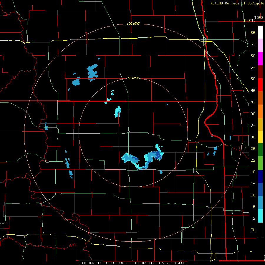The height and width of the screenshot is (265, 265).
Task: Click the dark red maroon swatch near 50
Action: click(260, 72)
